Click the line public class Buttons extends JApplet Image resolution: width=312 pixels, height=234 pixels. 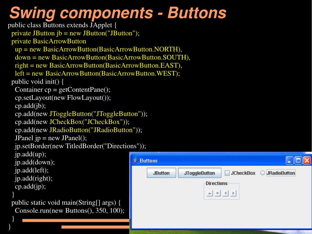pos(62,25)
